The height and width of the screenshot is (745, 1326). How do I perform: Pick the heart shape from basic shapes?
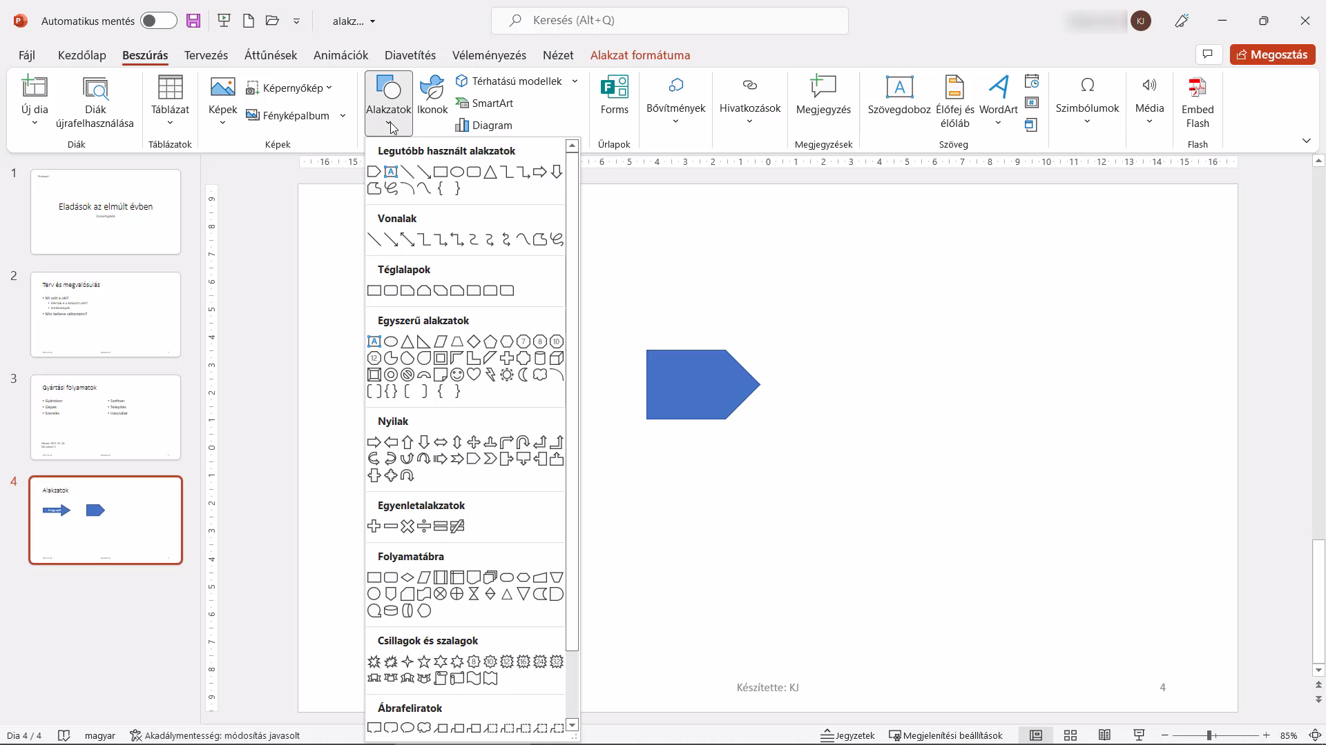pos(473,375)
